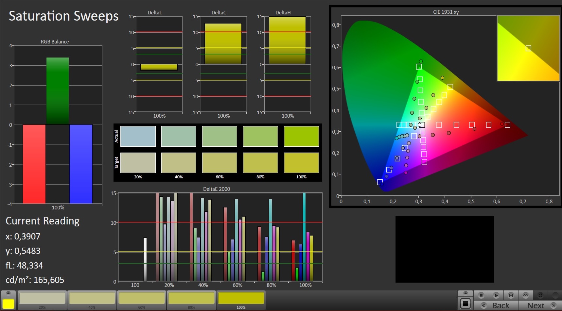Click the black pattern preview window
The image size is (562, 311).
[445, 249]
